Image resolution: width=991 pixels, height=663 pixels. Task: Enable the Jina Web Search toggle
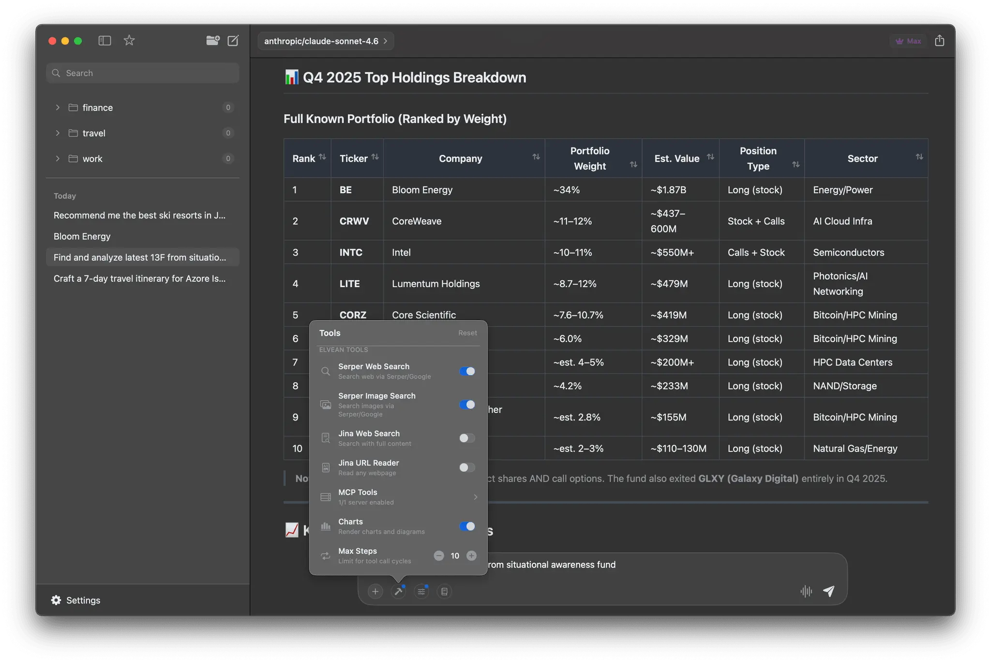click(467, 438)
